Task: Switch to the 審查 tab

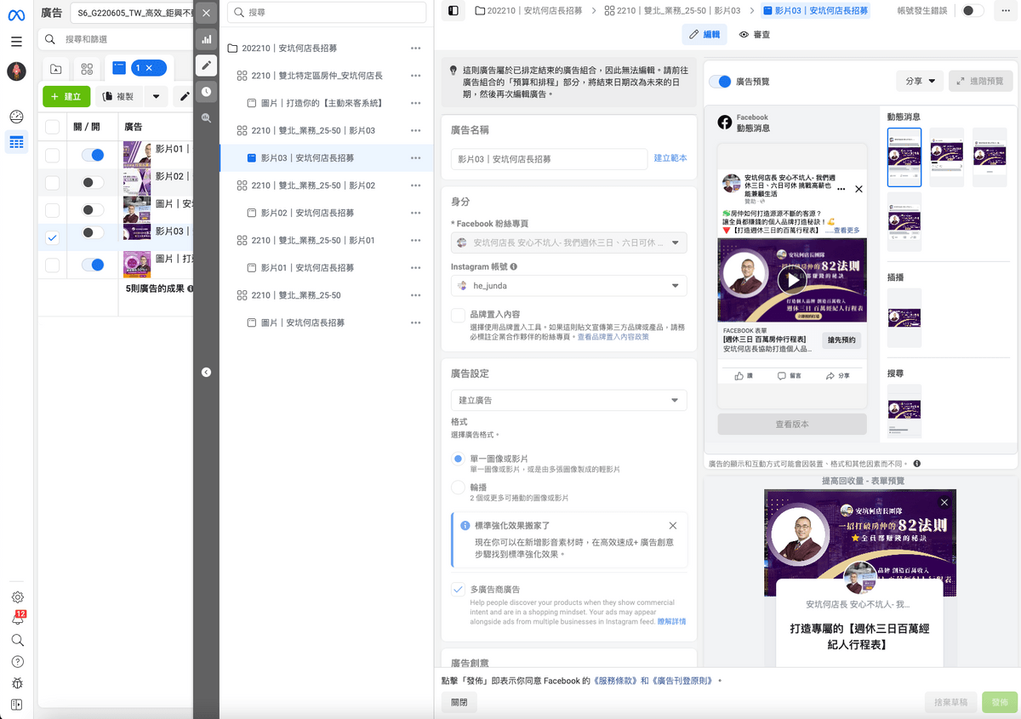Action: point(755,34)
